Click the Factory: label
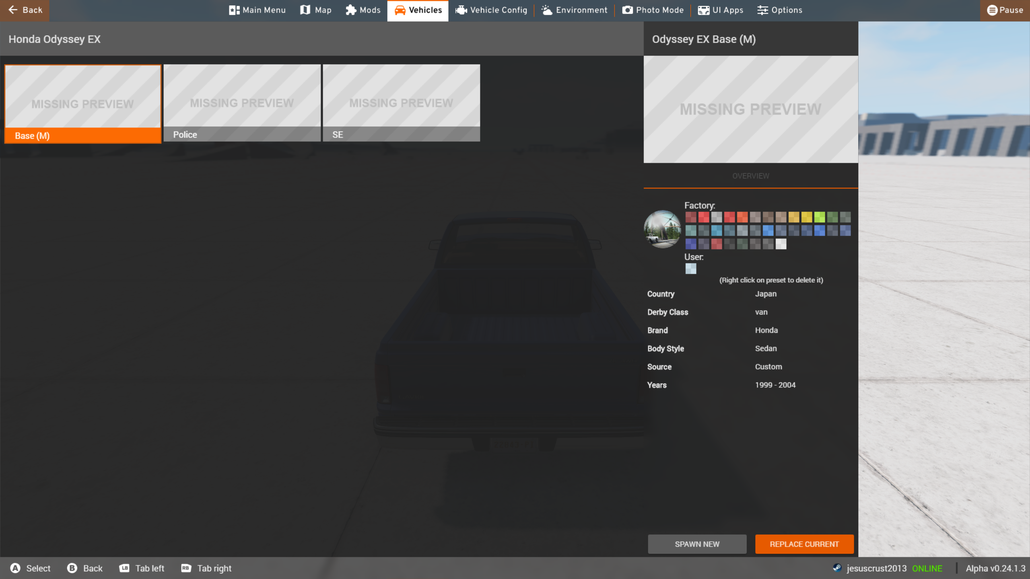 click(x=700, y=205)
